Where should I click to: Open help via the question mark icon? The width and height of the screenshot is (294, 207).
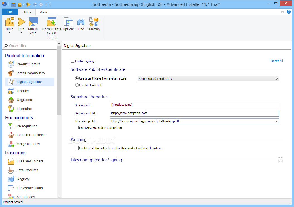click(289, 12)
